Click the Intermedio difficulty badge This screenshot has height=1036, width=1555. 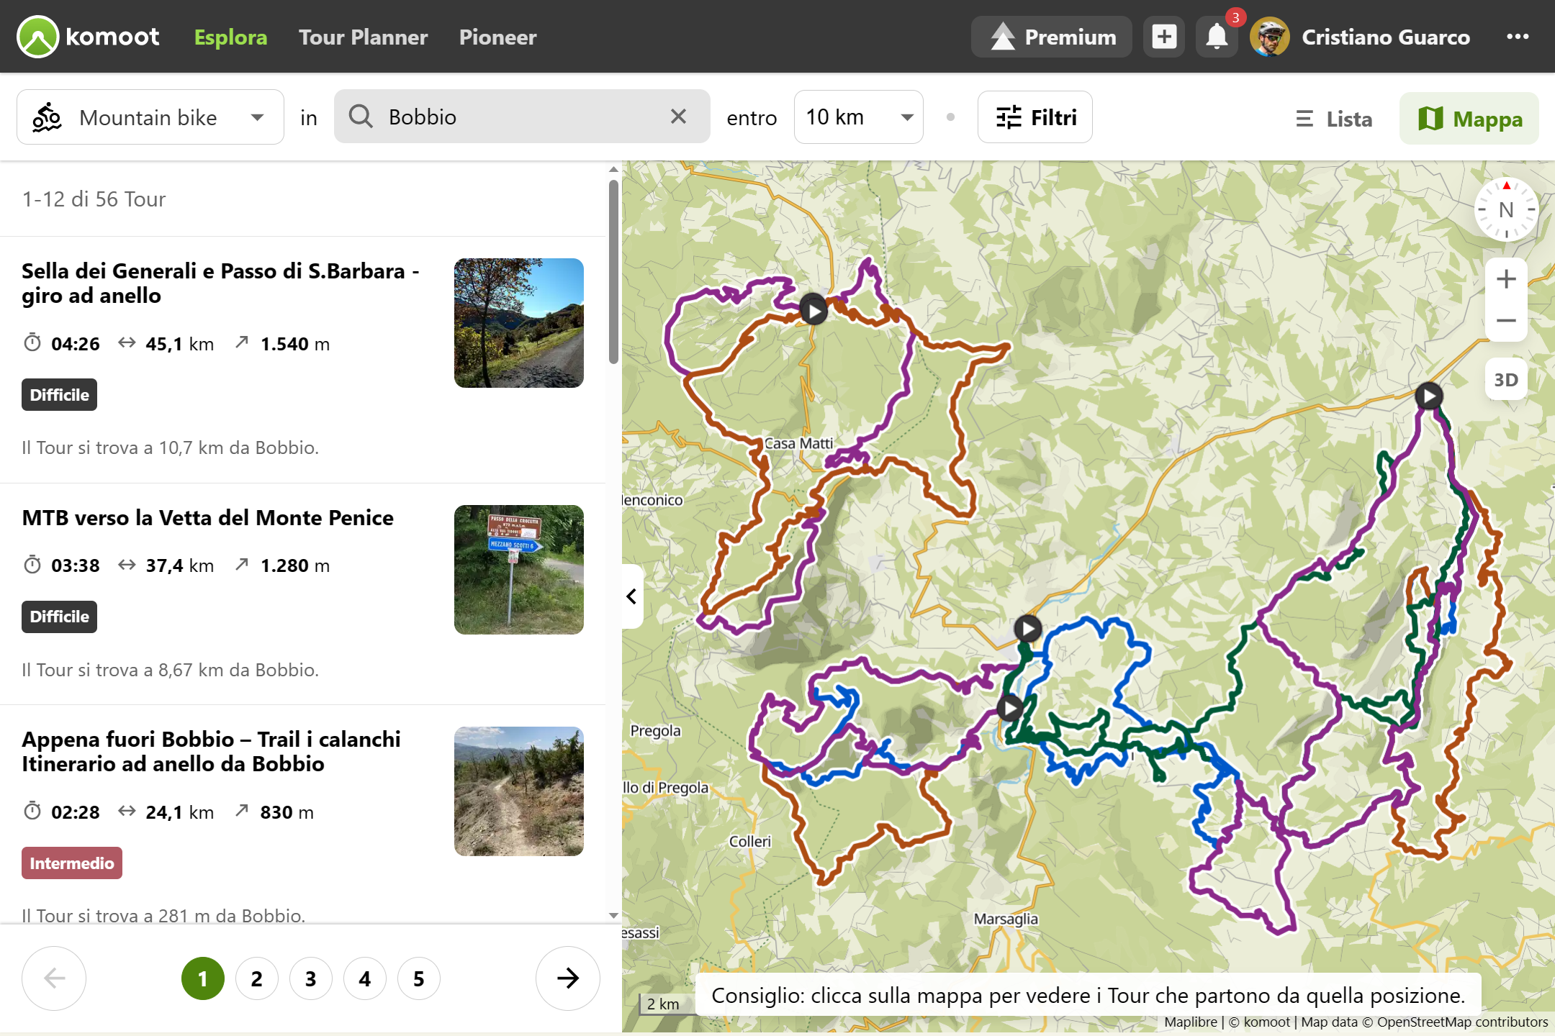(72, 863)
